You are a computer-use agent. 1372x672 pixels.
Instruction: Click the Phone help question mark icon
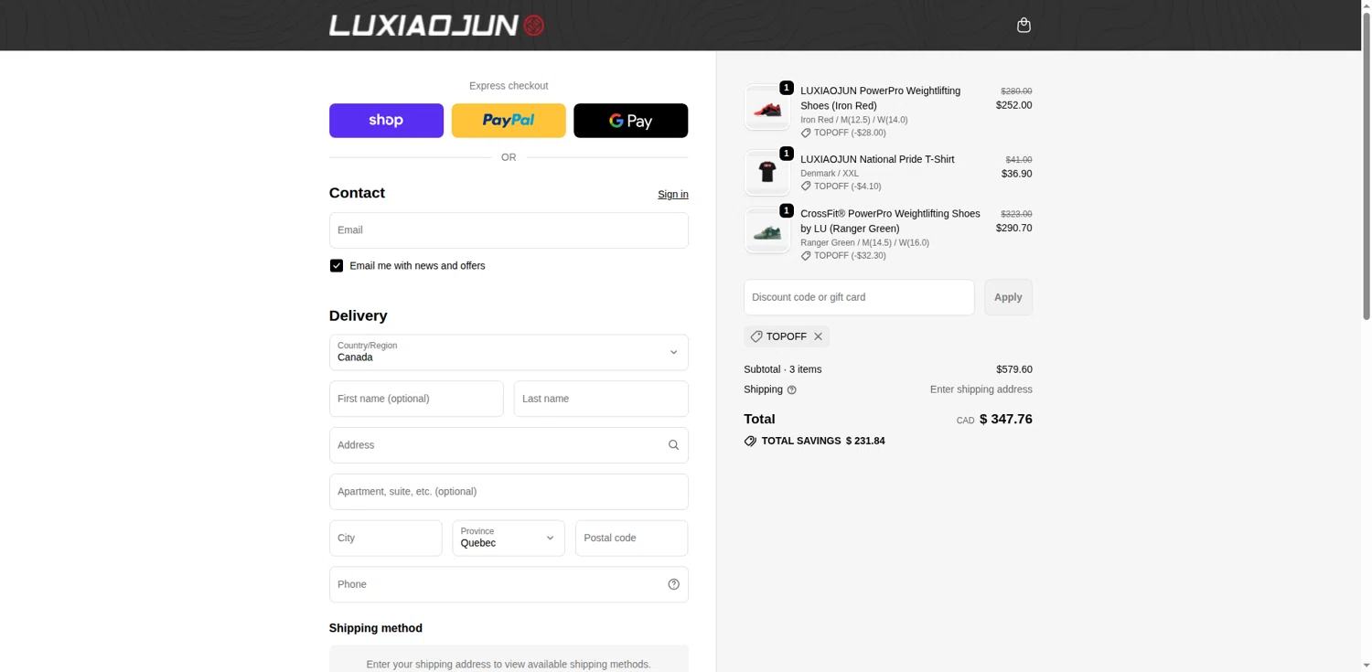[673, 585]
